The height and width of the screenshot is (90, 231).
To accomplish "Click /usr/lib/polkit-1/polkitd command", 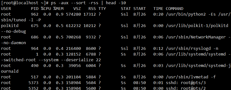I will 197,26.
